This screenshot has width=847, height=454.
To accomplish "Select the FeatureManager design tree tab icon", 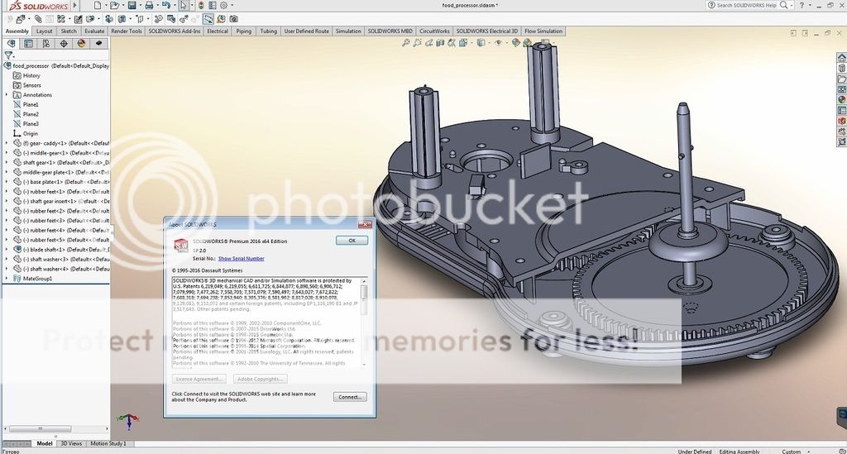I will pos(10,43).
